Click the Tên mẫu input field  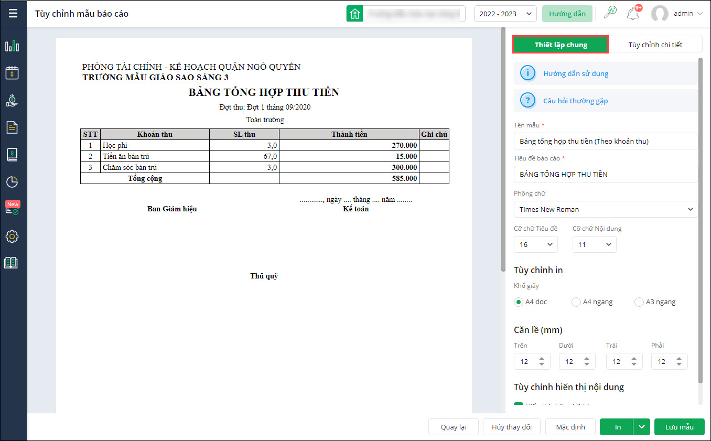click(x=606, y=141)
